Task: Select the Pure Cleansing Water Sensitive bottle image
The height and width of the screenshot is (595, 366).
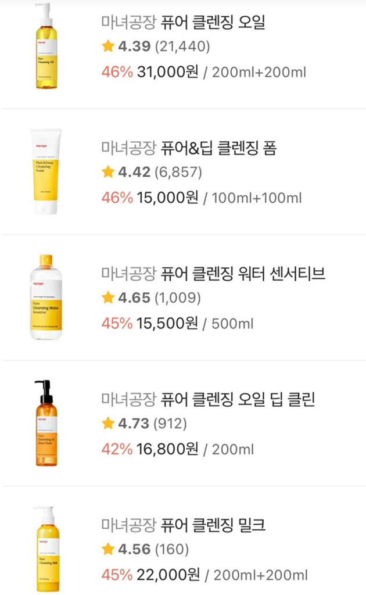Action: coord(46,297)
